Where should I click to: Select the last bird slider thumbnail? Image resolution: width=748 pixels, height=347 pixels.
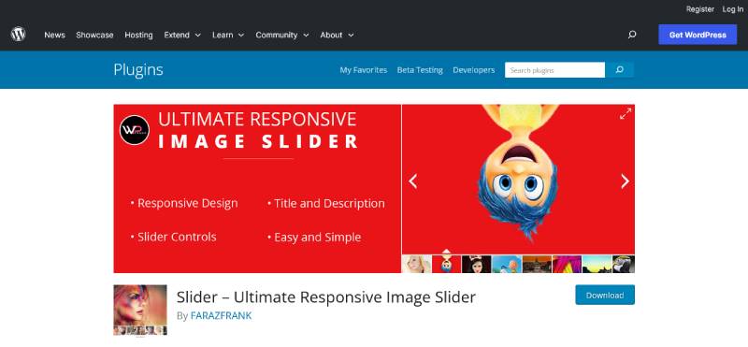tap(624, 264)
